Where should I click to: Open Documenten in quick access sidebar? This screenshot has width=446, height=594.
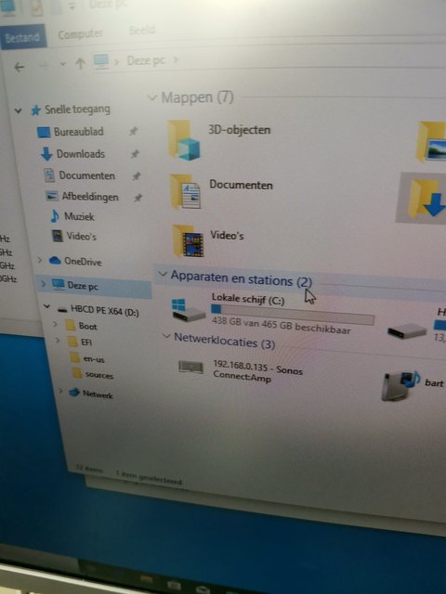pos(80,175)
